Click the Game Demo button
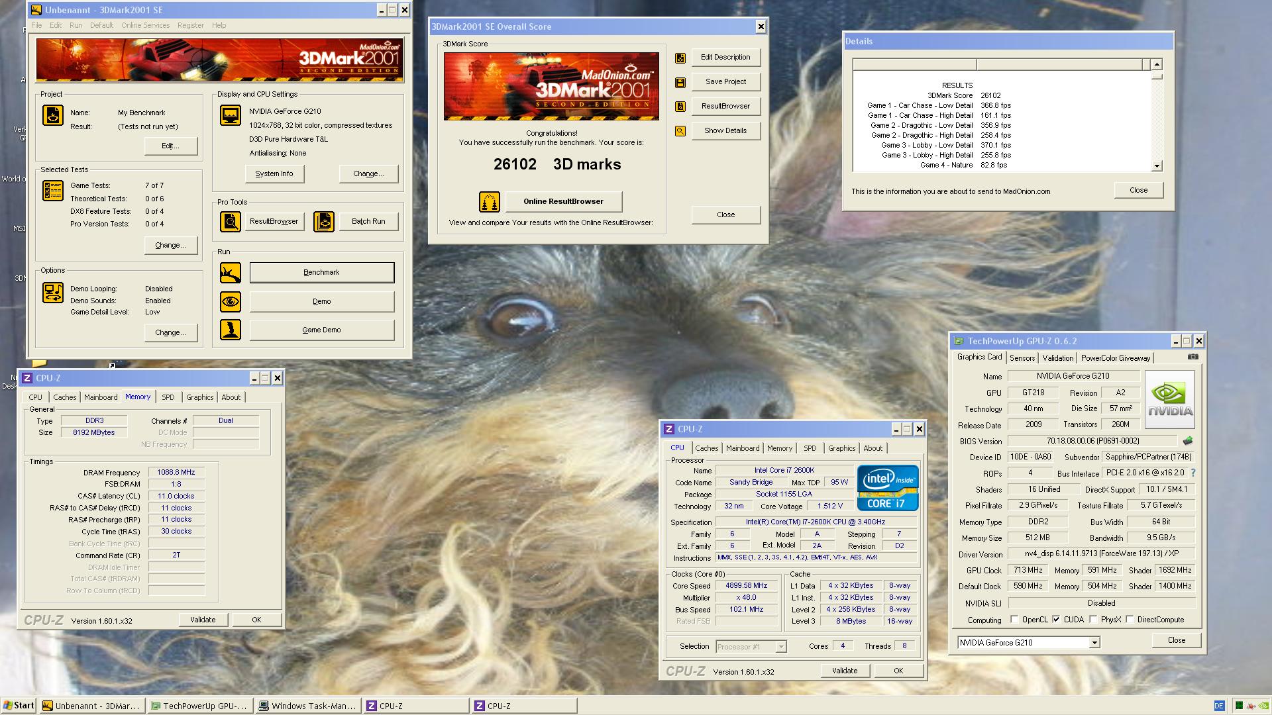The image size is (1272, 715). coord(322,330)
